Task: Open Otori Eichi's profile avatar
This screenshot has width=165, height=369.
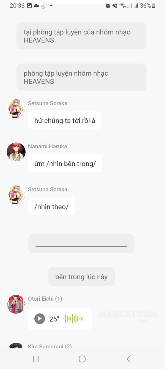Action: tap(16, 304)
